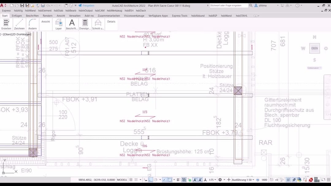Open the Layer panel in the ribbon
This screenshot has width=331, height=186.
tap(59, 24)
